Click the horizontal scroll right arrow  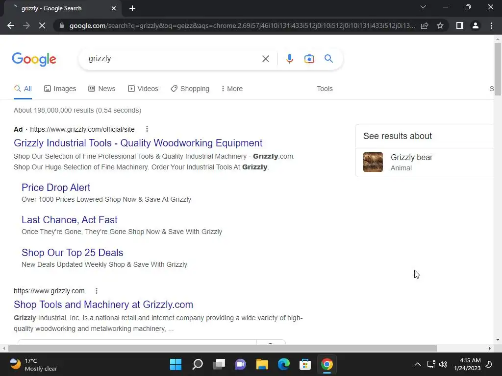pos(490,348)
